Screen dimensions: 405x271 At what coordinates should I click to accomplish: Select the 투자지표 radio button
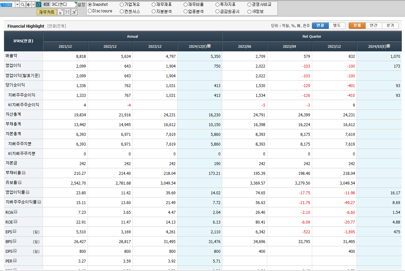pyautogui.click(x=217, y=5)
